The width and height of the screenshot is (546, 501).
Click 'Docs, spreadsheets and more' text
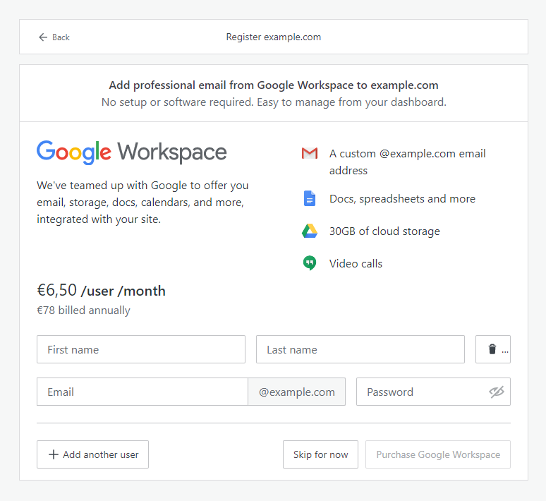click(402, 198)
